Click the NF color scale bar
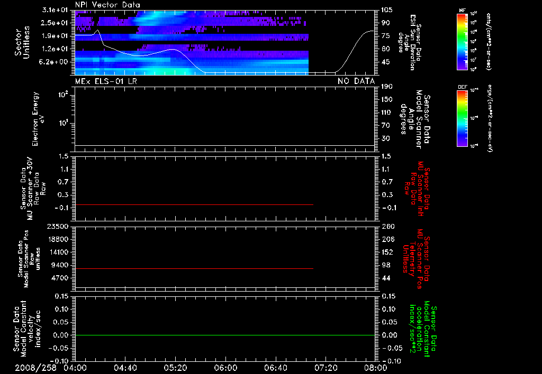This screenshot has height=374, width=542. 463,41
